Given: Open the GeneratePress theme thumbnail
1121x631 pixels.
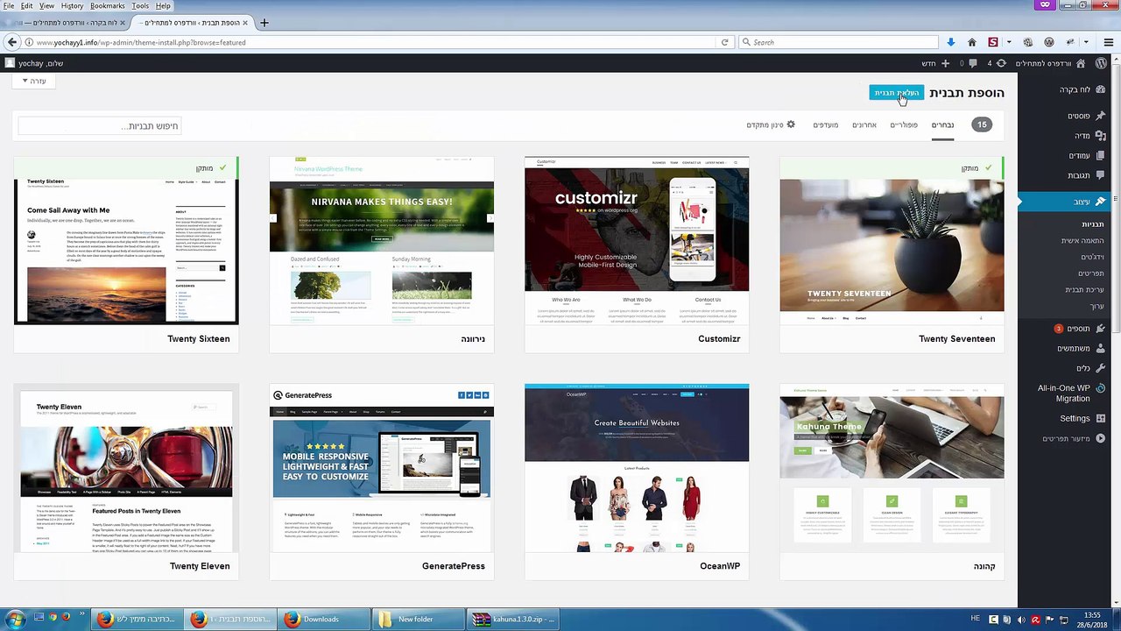Looking at the screenshot, I should coord(382,468).
